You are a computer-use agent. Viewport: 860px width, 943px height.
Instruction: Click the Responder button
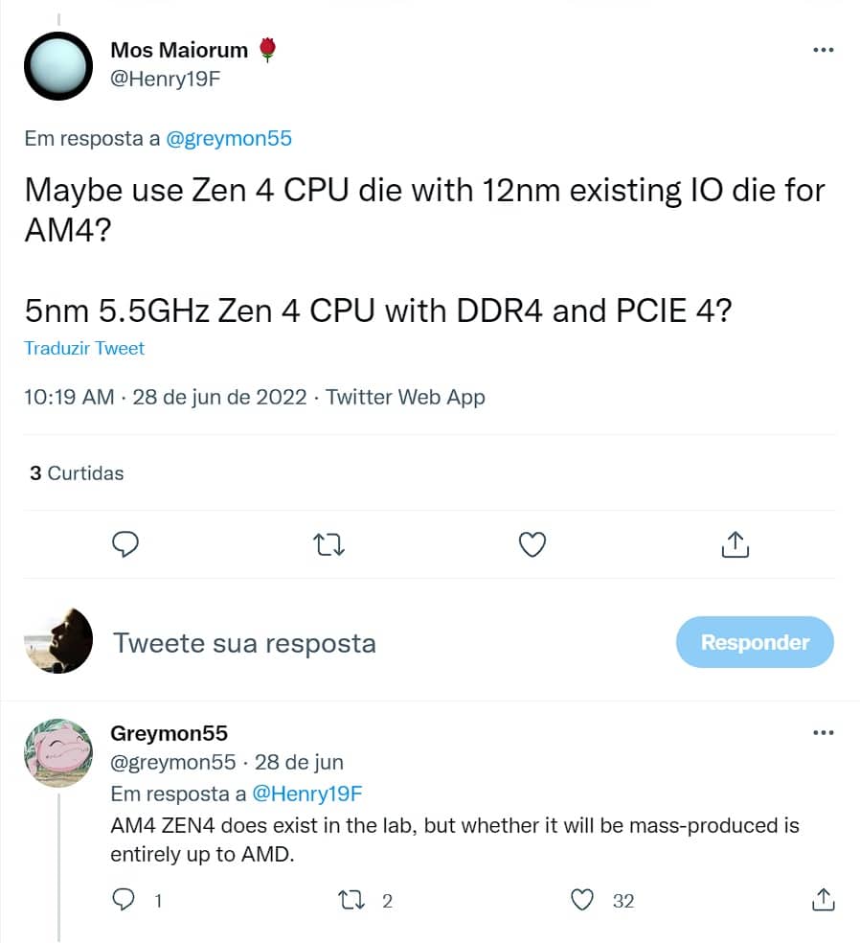[755, 642]
